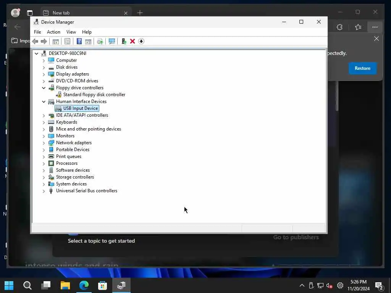Click the Edge profile avatar
Screen dimensions: 391x293
[x=15, y=13]
